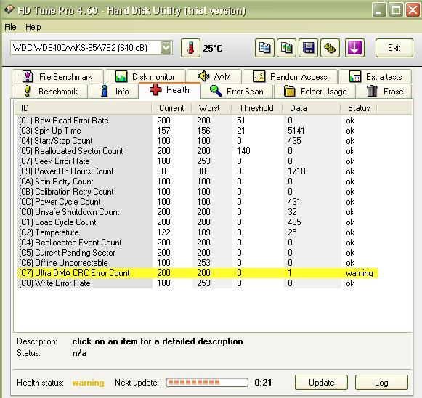This screenshot has width=422, height=398.
Task: Select the (04) Start/Stop Count row
Action: click(x=198, y=141)
